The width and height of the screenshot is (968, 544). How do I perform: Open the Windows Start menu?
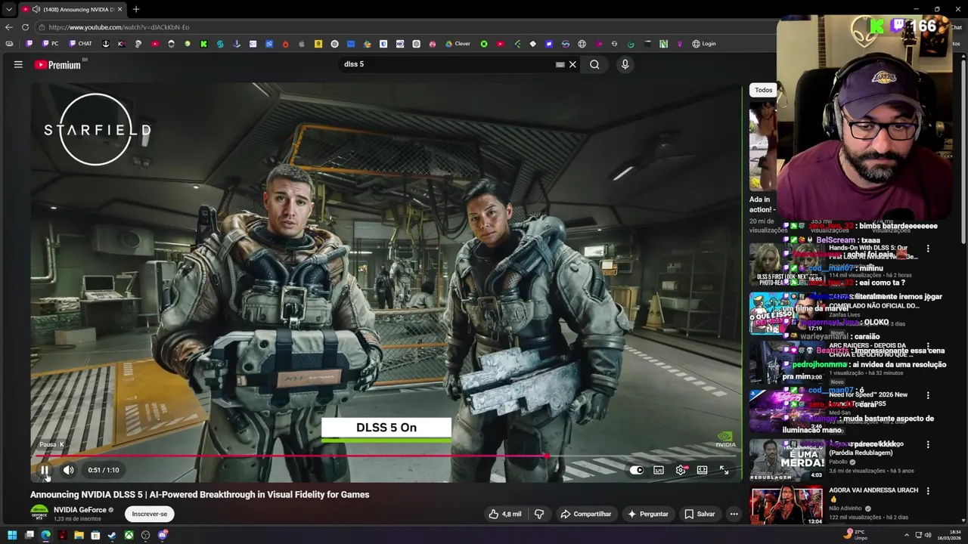[x=12, y=535]
